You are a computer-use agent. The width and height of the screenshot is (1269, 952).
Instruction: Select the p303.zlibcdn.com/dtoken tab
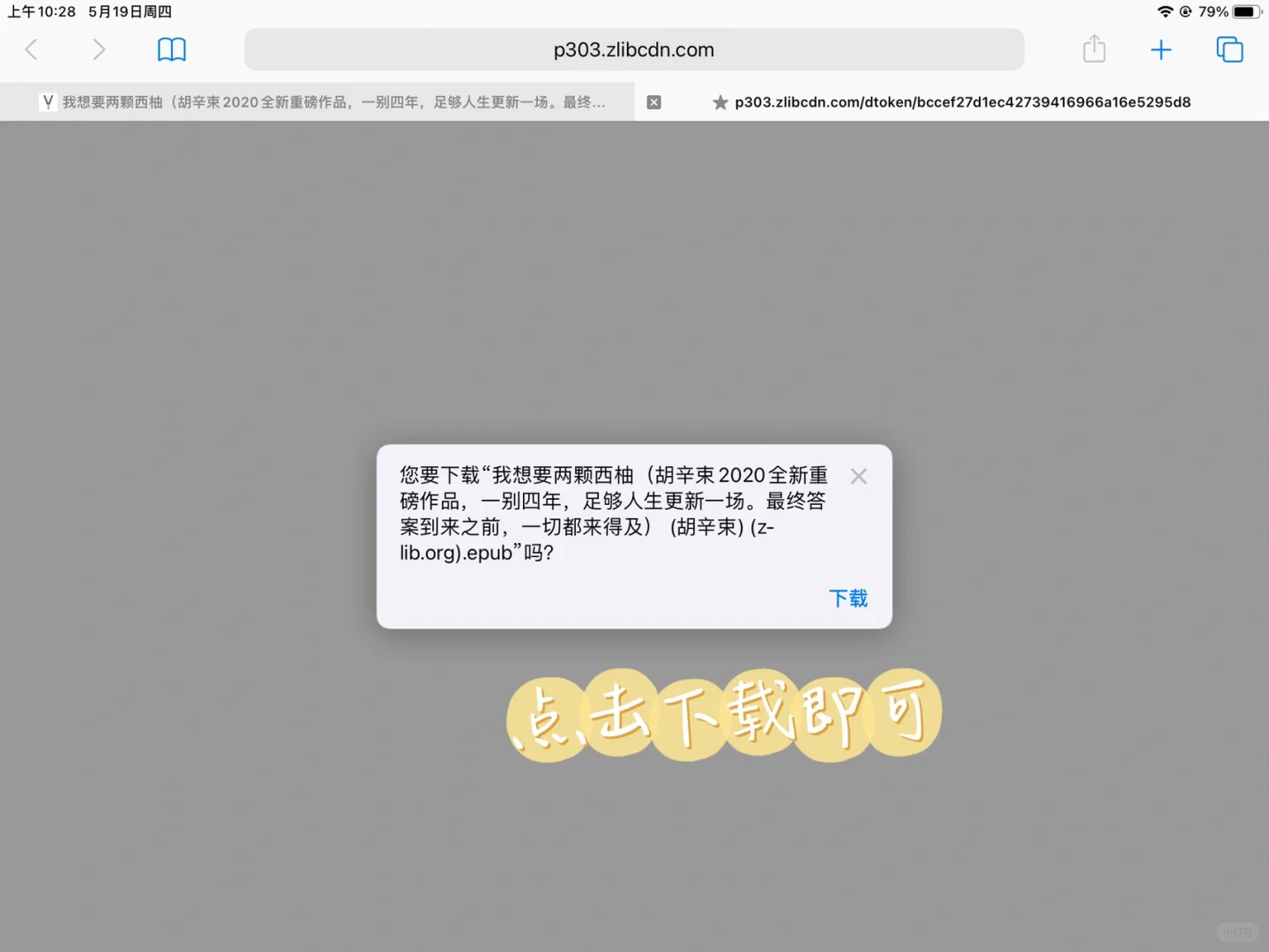point(952,102)
